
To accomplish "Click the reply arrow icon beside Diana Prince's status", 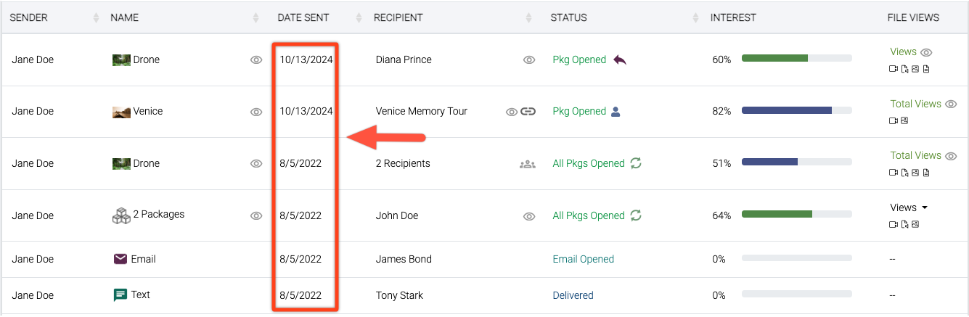I will coord(619,59).
